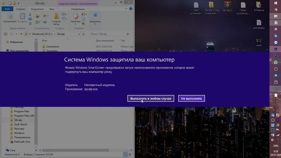The width and height of the screenshot is (281, 158).
Task: Open the address bar history dropdown
Action: (79, 34)
